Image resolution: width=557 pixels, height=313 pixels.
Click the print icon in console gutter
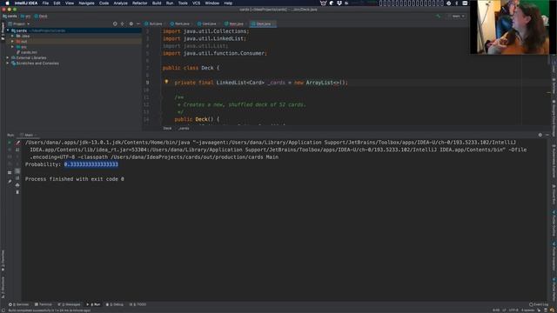(17, 185)
